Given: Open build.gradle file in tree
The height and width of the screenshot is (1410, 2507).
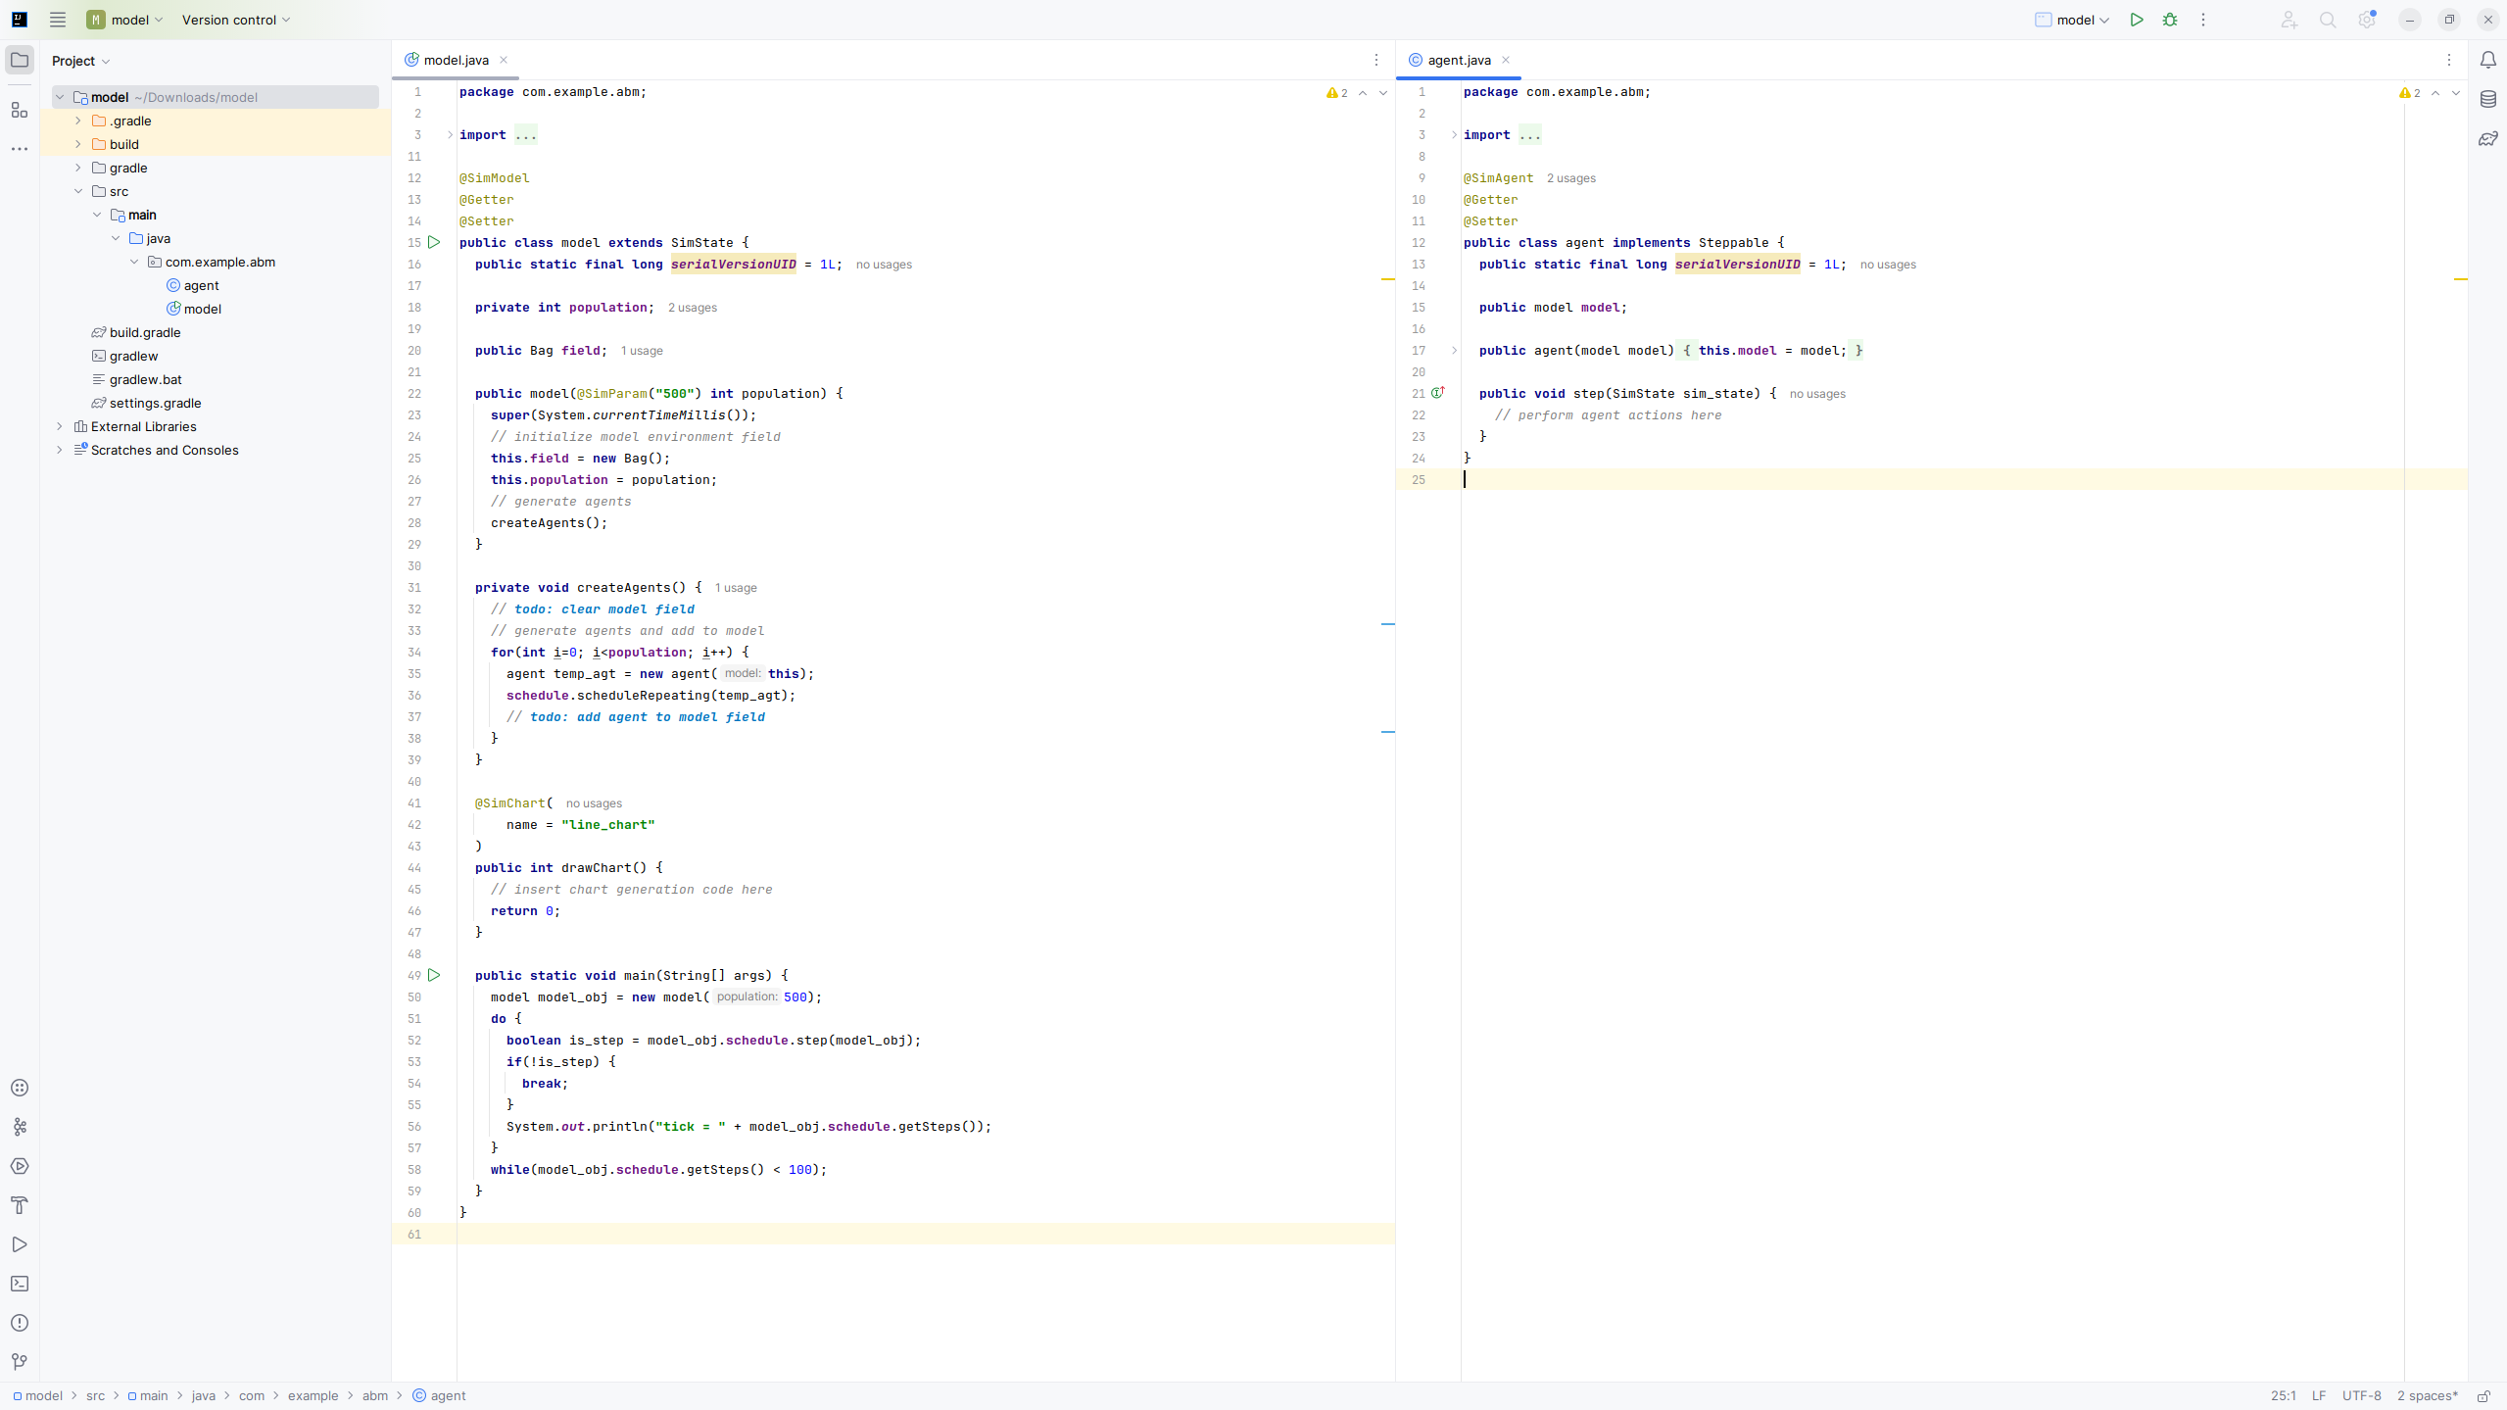Looking at the screenshot, I should coord(144,332).
